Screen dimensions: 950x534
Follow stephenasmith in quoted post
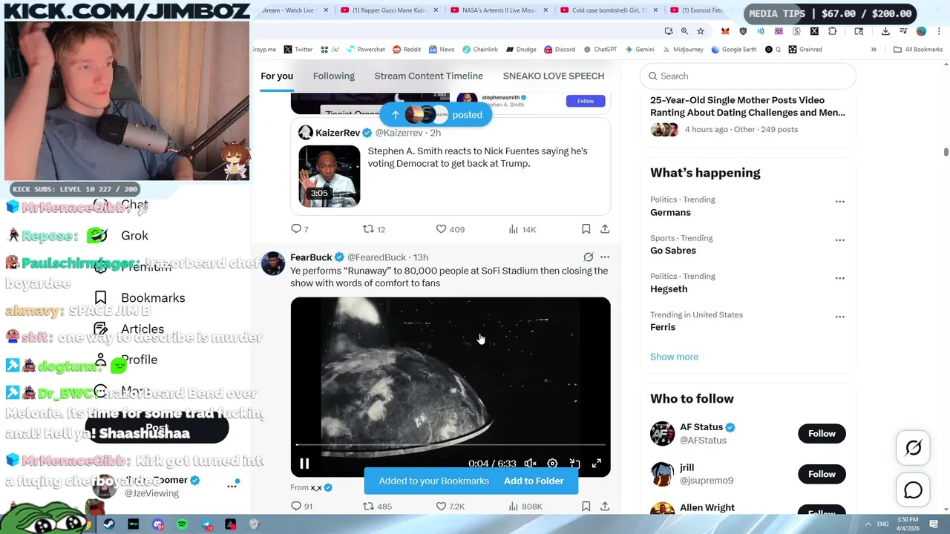point(586,101)
